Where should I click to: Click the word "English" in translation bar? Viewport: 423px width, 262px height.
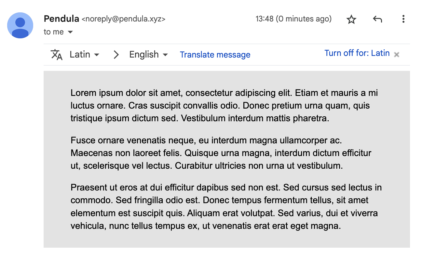click(x=144, y=54)
